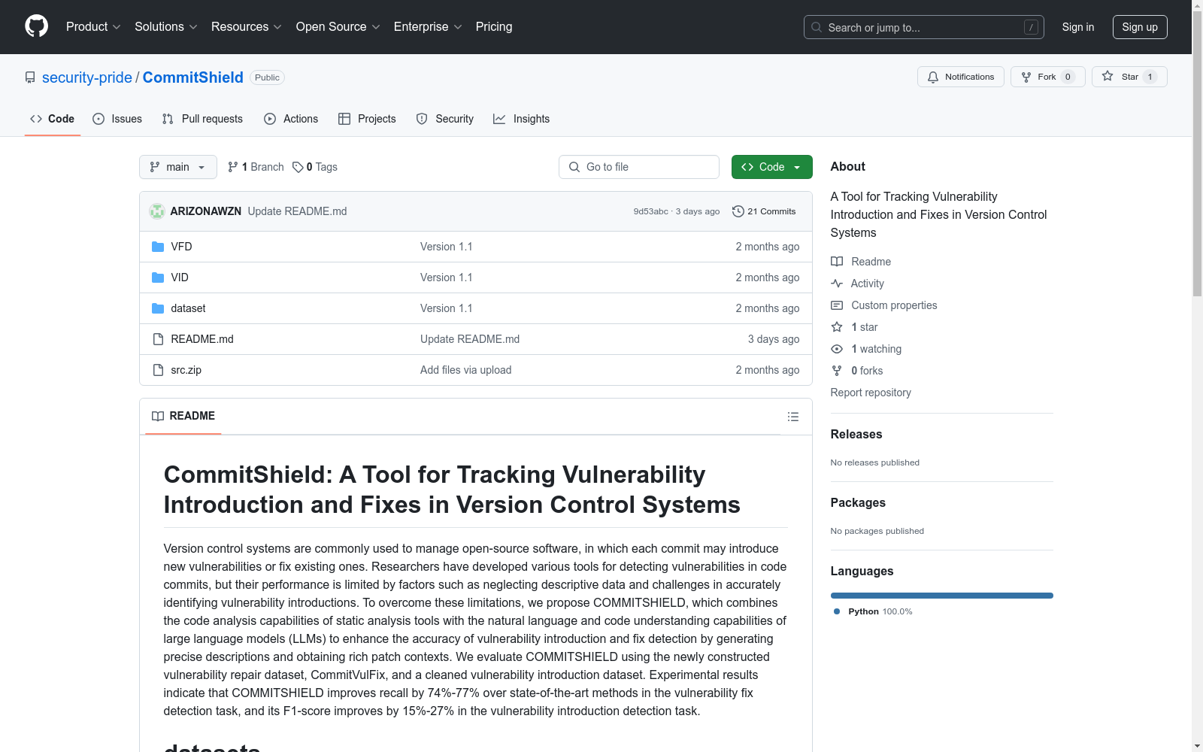Switch to the Insights tab
The height and width of the screenshot is (752, 1203).
click(521, 119)
